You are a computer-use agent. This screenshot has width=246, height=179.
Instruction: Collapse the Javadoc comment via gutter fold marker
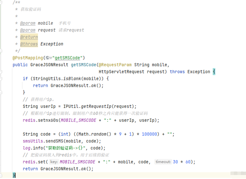click(1, 2)
